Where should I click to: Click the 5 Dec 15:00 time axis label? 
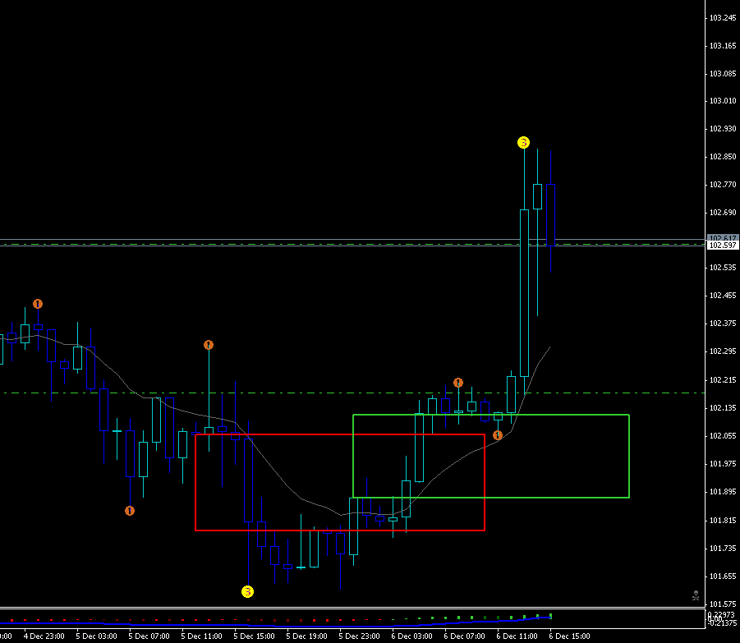coord(254,636)
